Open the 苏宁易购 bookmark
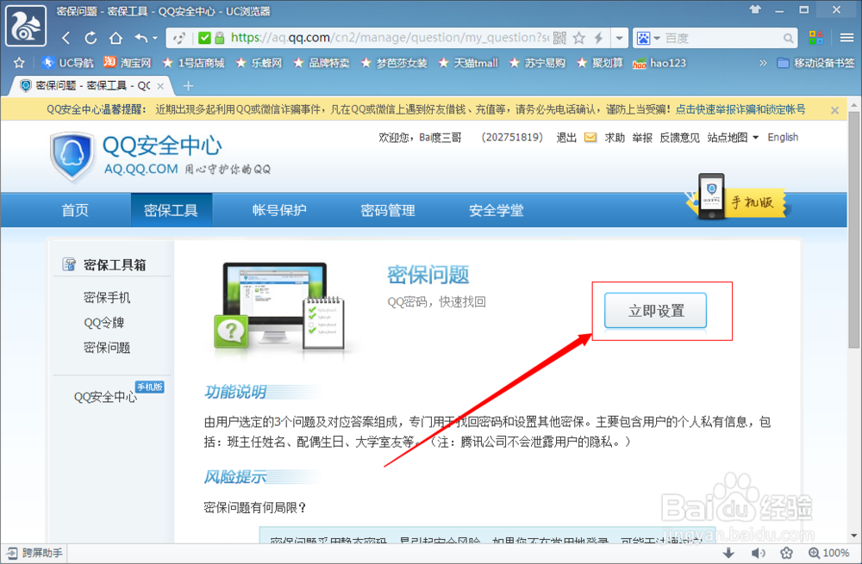Image resolution: width=862 pixels, height=564 pixels. 537,63
